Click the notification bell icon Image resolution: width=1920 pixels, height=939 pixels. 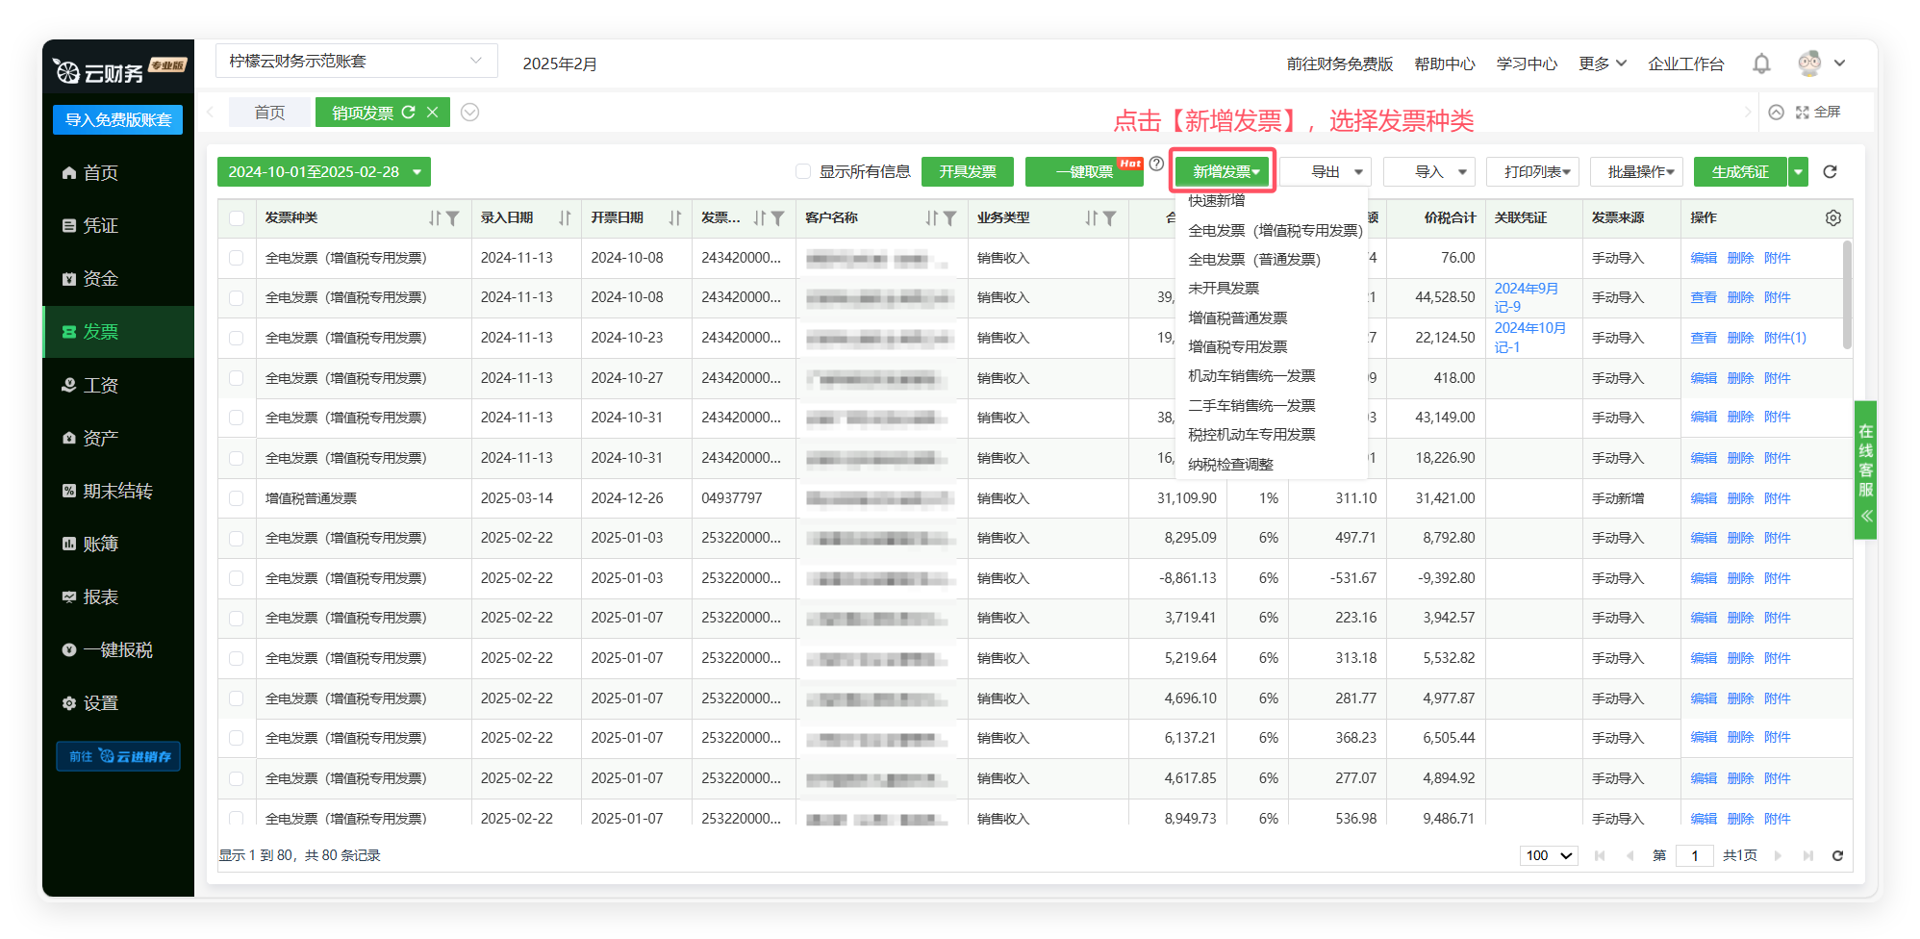tap(1761, 63)
